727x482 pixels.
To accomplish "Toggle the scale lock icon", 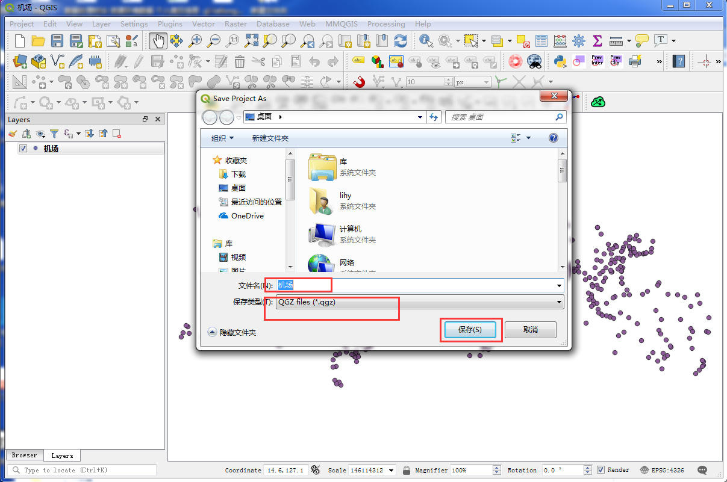I will tap(407, 470).
